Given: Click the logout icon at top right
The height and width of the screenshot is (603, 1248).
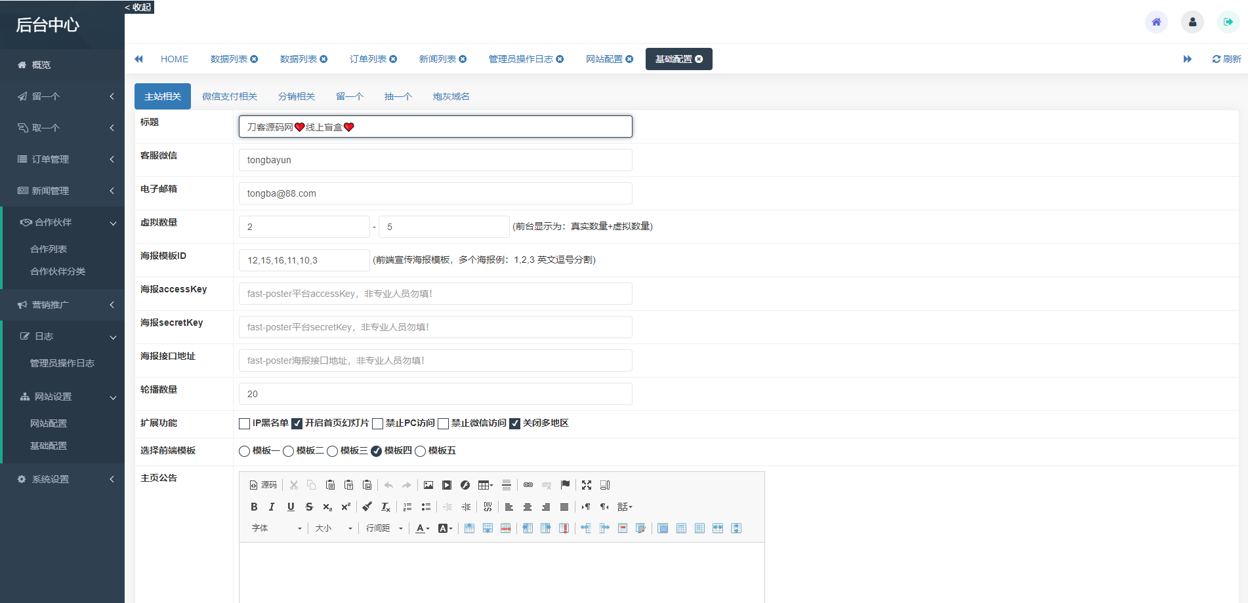Looking at the screenshot, I should (1228, 22).
